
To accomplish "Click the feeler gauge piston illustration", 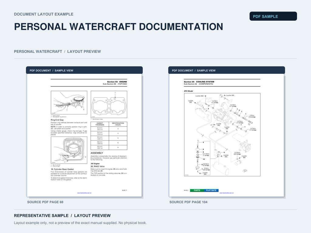I will [69, 103].
